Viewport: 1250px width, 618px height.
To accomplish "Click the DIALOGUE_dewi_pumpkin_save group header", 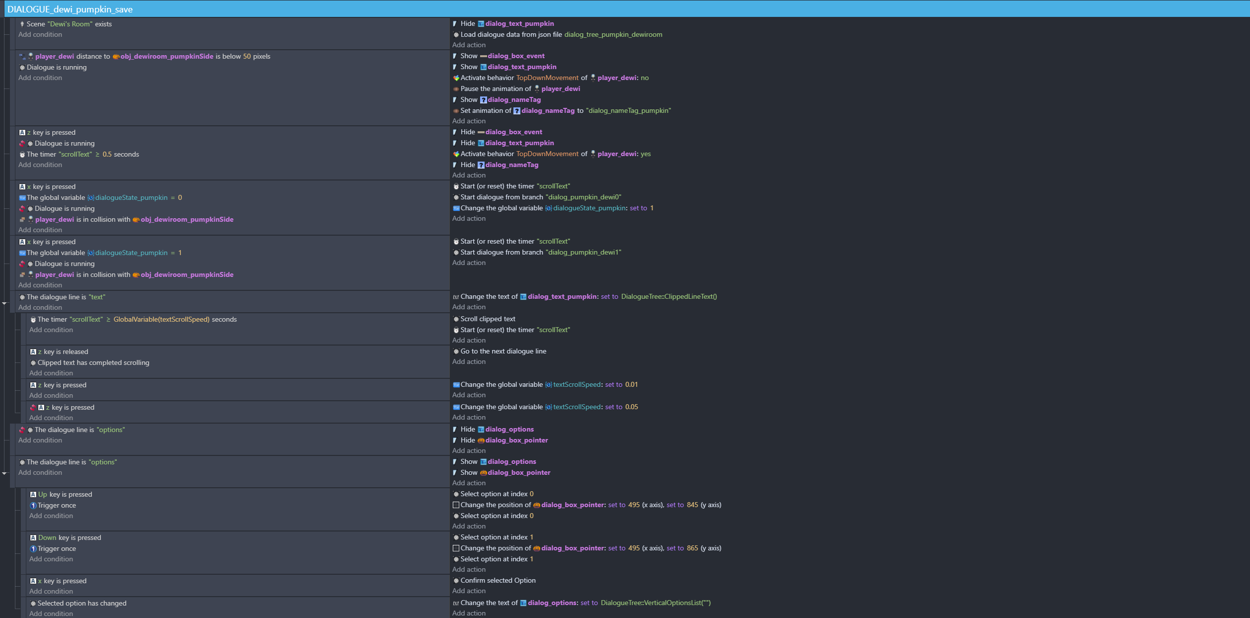I will click(x=70, y=9).
